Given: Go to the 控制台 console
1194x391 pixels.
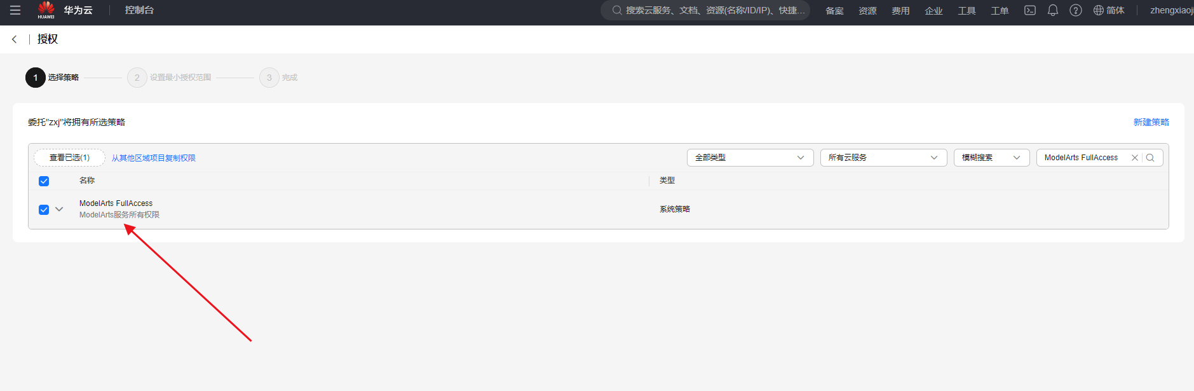Looking at the screenshot, I should click(139, 10).
